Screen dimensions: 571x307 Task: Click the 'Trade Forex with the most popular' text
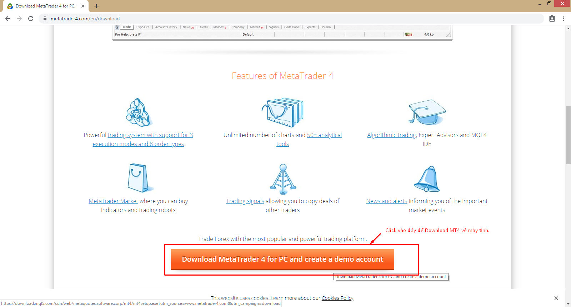pos(282,239)
